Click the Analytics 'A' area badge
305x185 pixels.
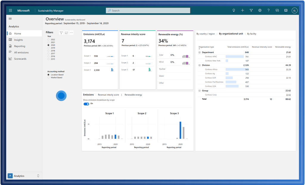pos(10,176)
